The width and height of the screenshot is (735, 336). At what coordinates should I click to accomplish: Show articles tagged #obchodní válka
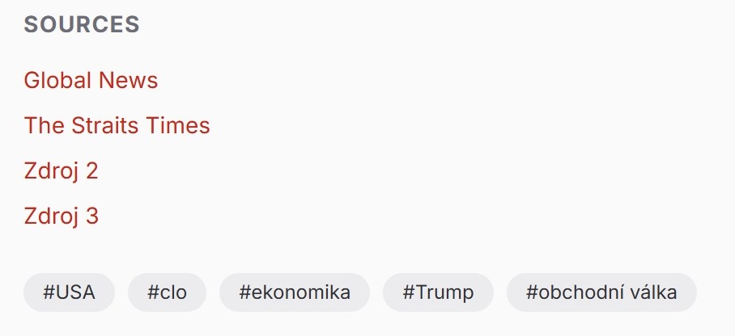[x=601, y=292]
